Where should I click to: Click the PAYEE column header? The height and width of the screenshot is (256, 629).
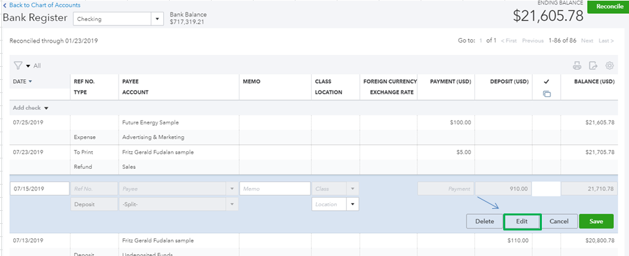(x=130, y=81)
